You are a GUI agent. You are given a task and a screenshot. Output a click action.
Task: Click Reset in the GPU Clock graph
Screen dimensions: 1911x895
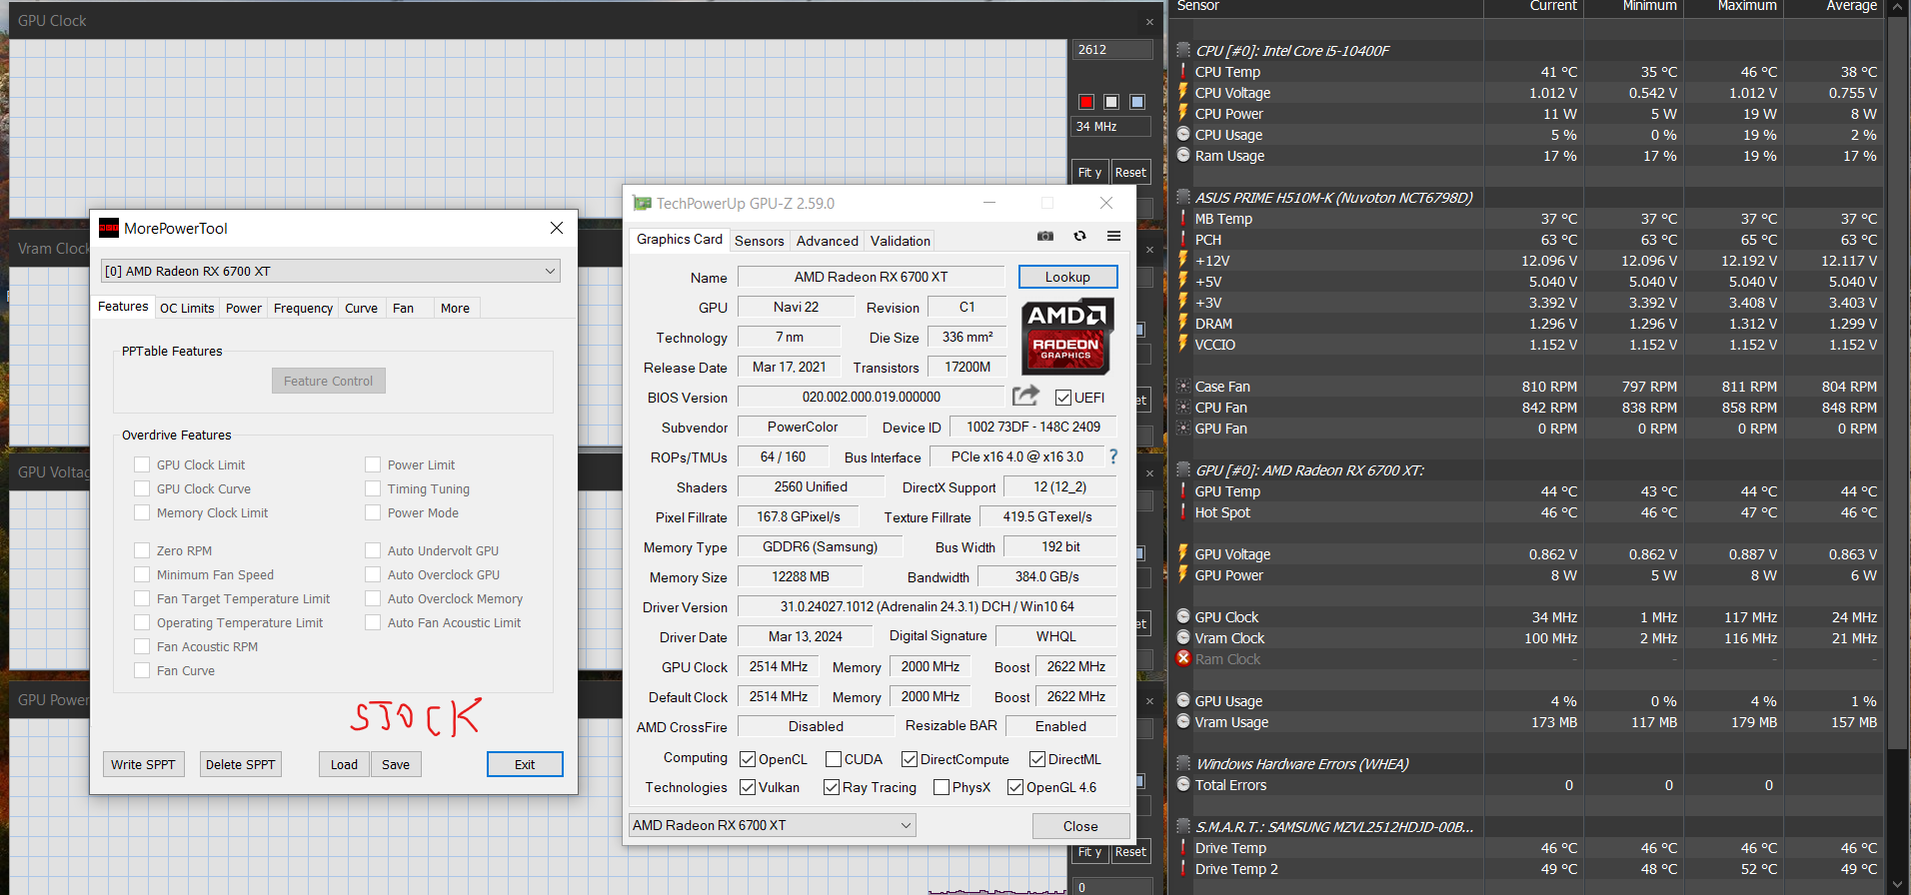coord(1130,172)
